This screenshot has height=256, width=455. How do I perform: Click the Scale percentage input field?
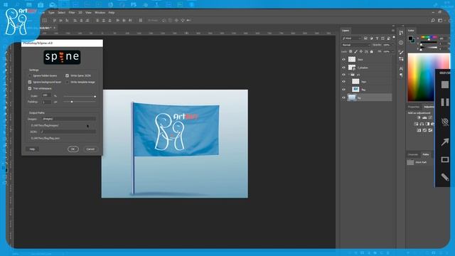[46, 95]
